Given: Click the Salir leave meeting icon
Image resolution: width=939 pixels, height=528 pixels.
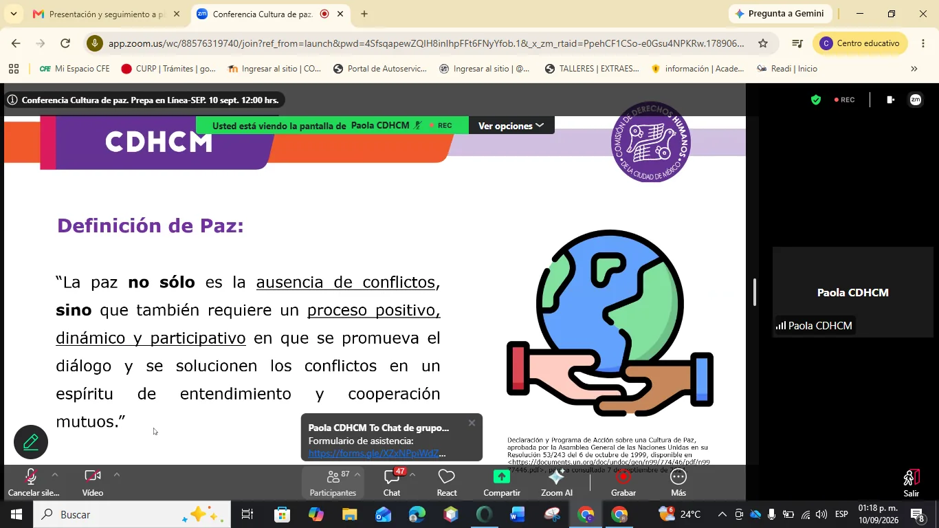Looking at the screenshot, I should (912, 477).
